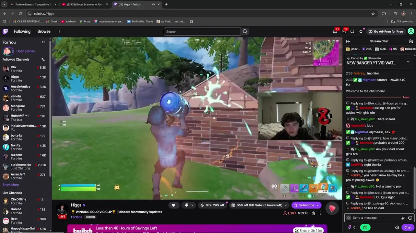
Task: Open the notifications inbox showing 17
Action: 344,31
